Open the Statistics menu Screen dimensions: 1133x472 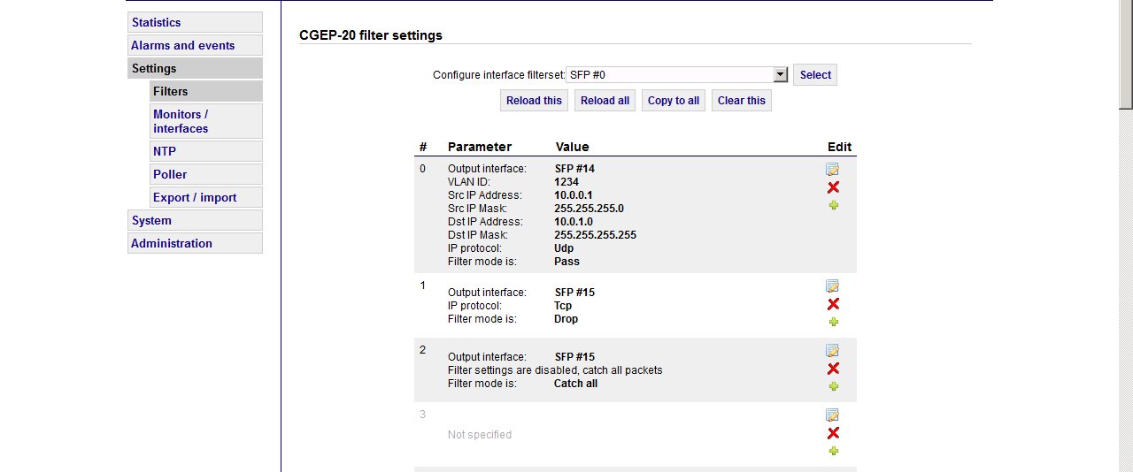click(x=195, y=22)
